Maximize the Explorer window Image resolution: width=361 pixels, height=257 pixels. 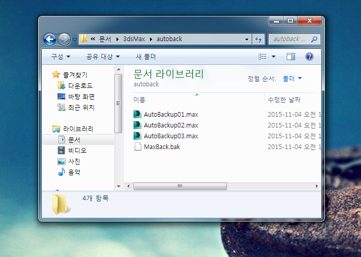pyautogui.click(x=290, y=21)
